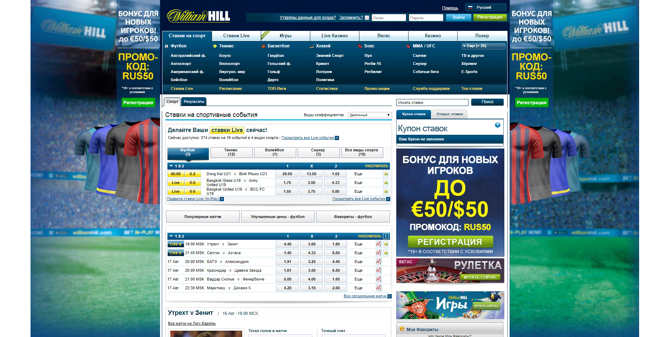Tick the Запомнить remember-me checkbox

(x=367, y=18)
